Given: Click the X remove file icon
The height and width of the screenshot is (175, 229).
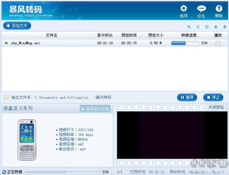Looking at the screenshot, I should tap(198, 27).
